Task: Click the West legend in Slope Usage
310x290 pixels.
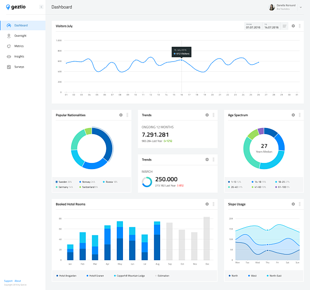Action: tap(252, 276)
